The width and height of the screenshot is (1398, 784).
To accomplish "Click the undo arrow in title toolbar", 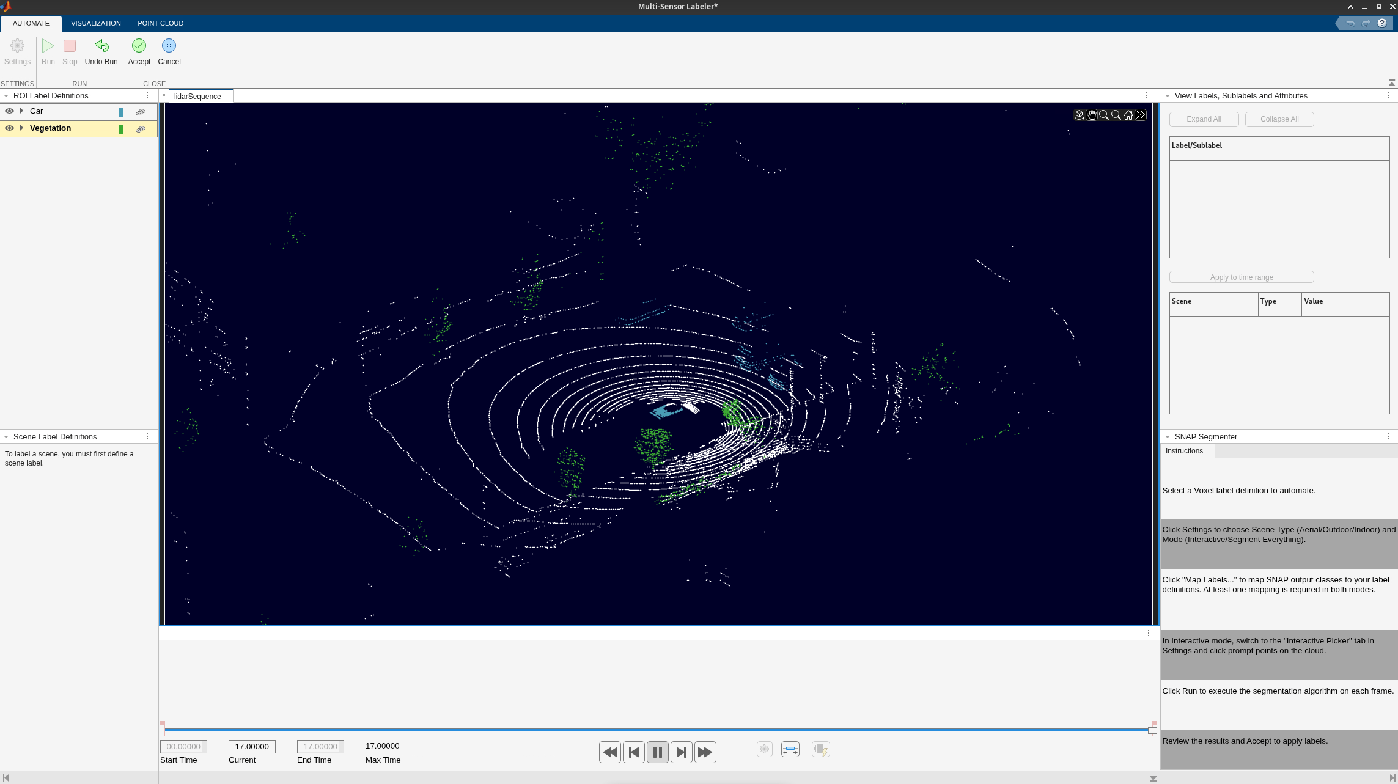I will (x=1350, y=23).
